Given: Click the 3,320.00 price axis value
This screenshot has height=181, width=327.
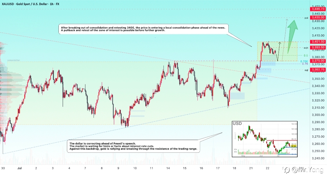Looking at the screenshot, I should [x=318, y=100].
